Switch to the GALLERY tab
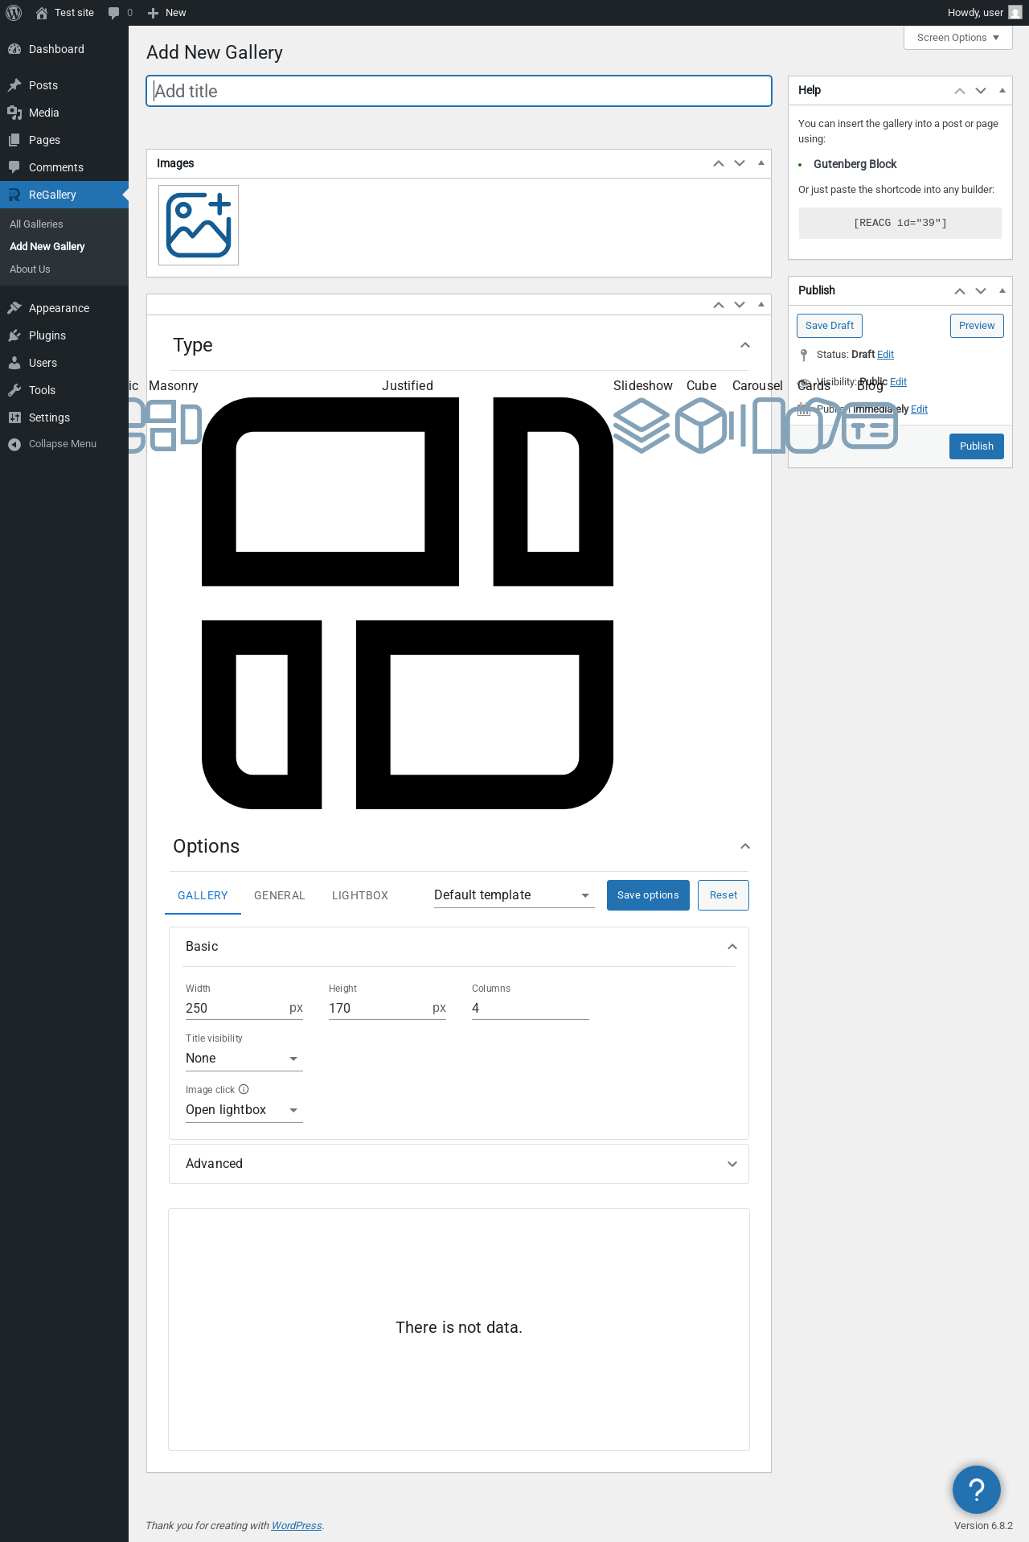Screen dimensions: 1029x1542 203,895
